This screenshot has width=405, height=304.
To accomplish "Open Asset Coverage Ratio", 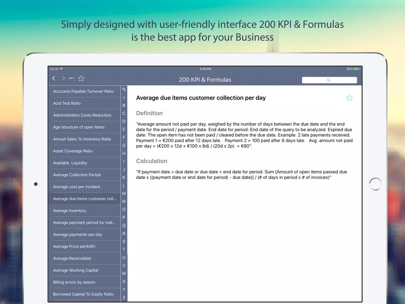I will point(84,151).
